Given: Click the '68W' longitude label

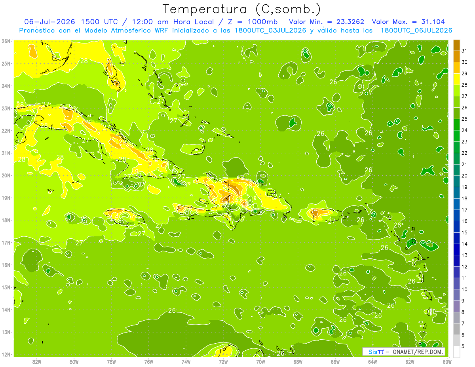Looking at the screenshot, I should (298, 361).
